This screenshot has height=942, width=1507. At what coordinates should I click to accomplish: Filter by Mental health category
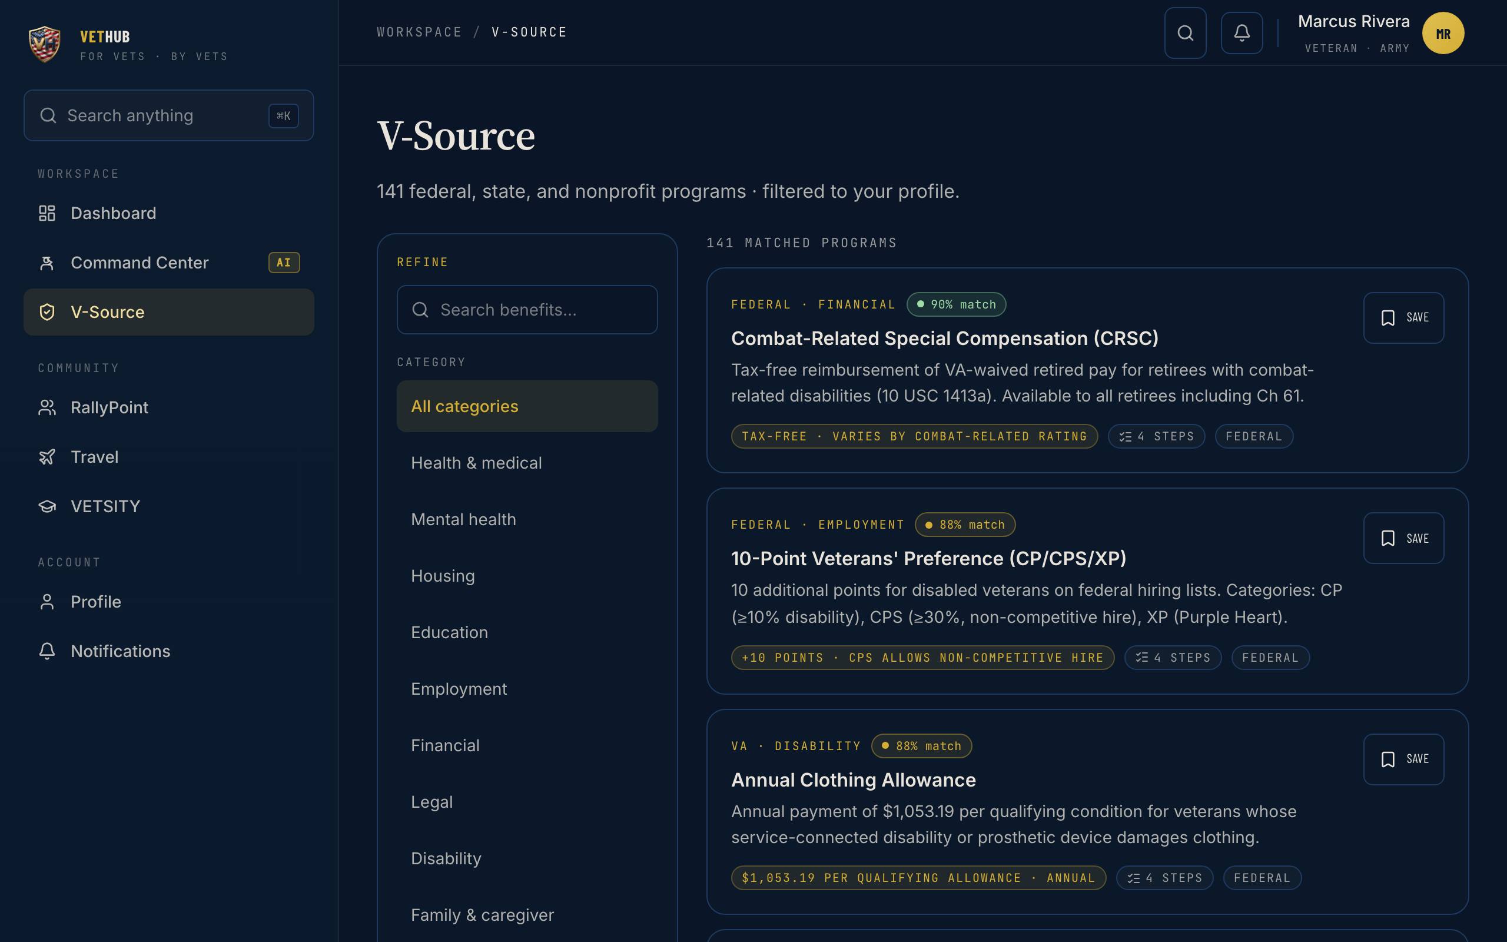(x=527, y=520)
